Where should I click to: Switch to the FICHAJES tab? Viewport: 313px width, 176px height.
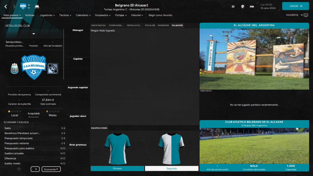tap(150, 26)
